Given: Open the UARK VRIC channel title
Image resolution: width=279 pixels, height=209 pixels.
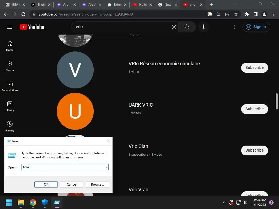Looking at the screenshot, I should pos(141,105).
